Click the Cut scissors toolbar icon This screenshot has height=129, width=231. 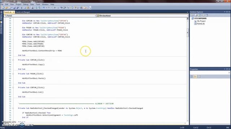(x=22, y=8)
